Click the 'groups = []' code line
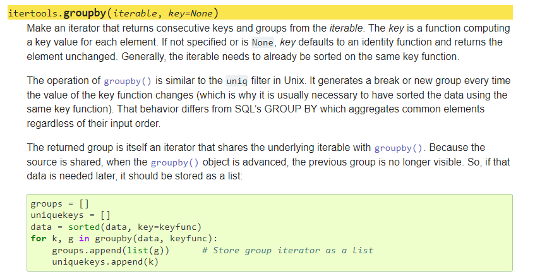535x276 pixels. pos(60,203)
